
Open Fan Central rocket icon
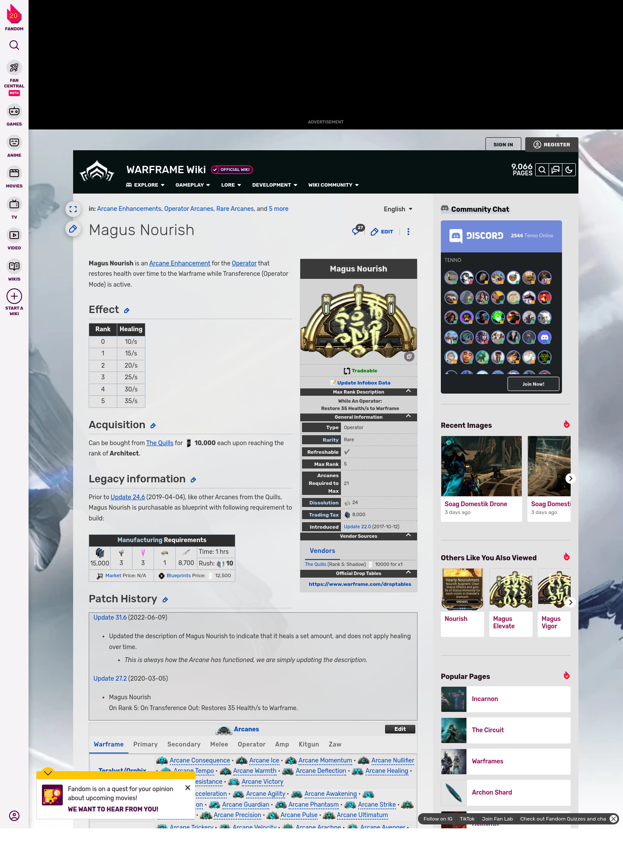[x=14, y=68]
